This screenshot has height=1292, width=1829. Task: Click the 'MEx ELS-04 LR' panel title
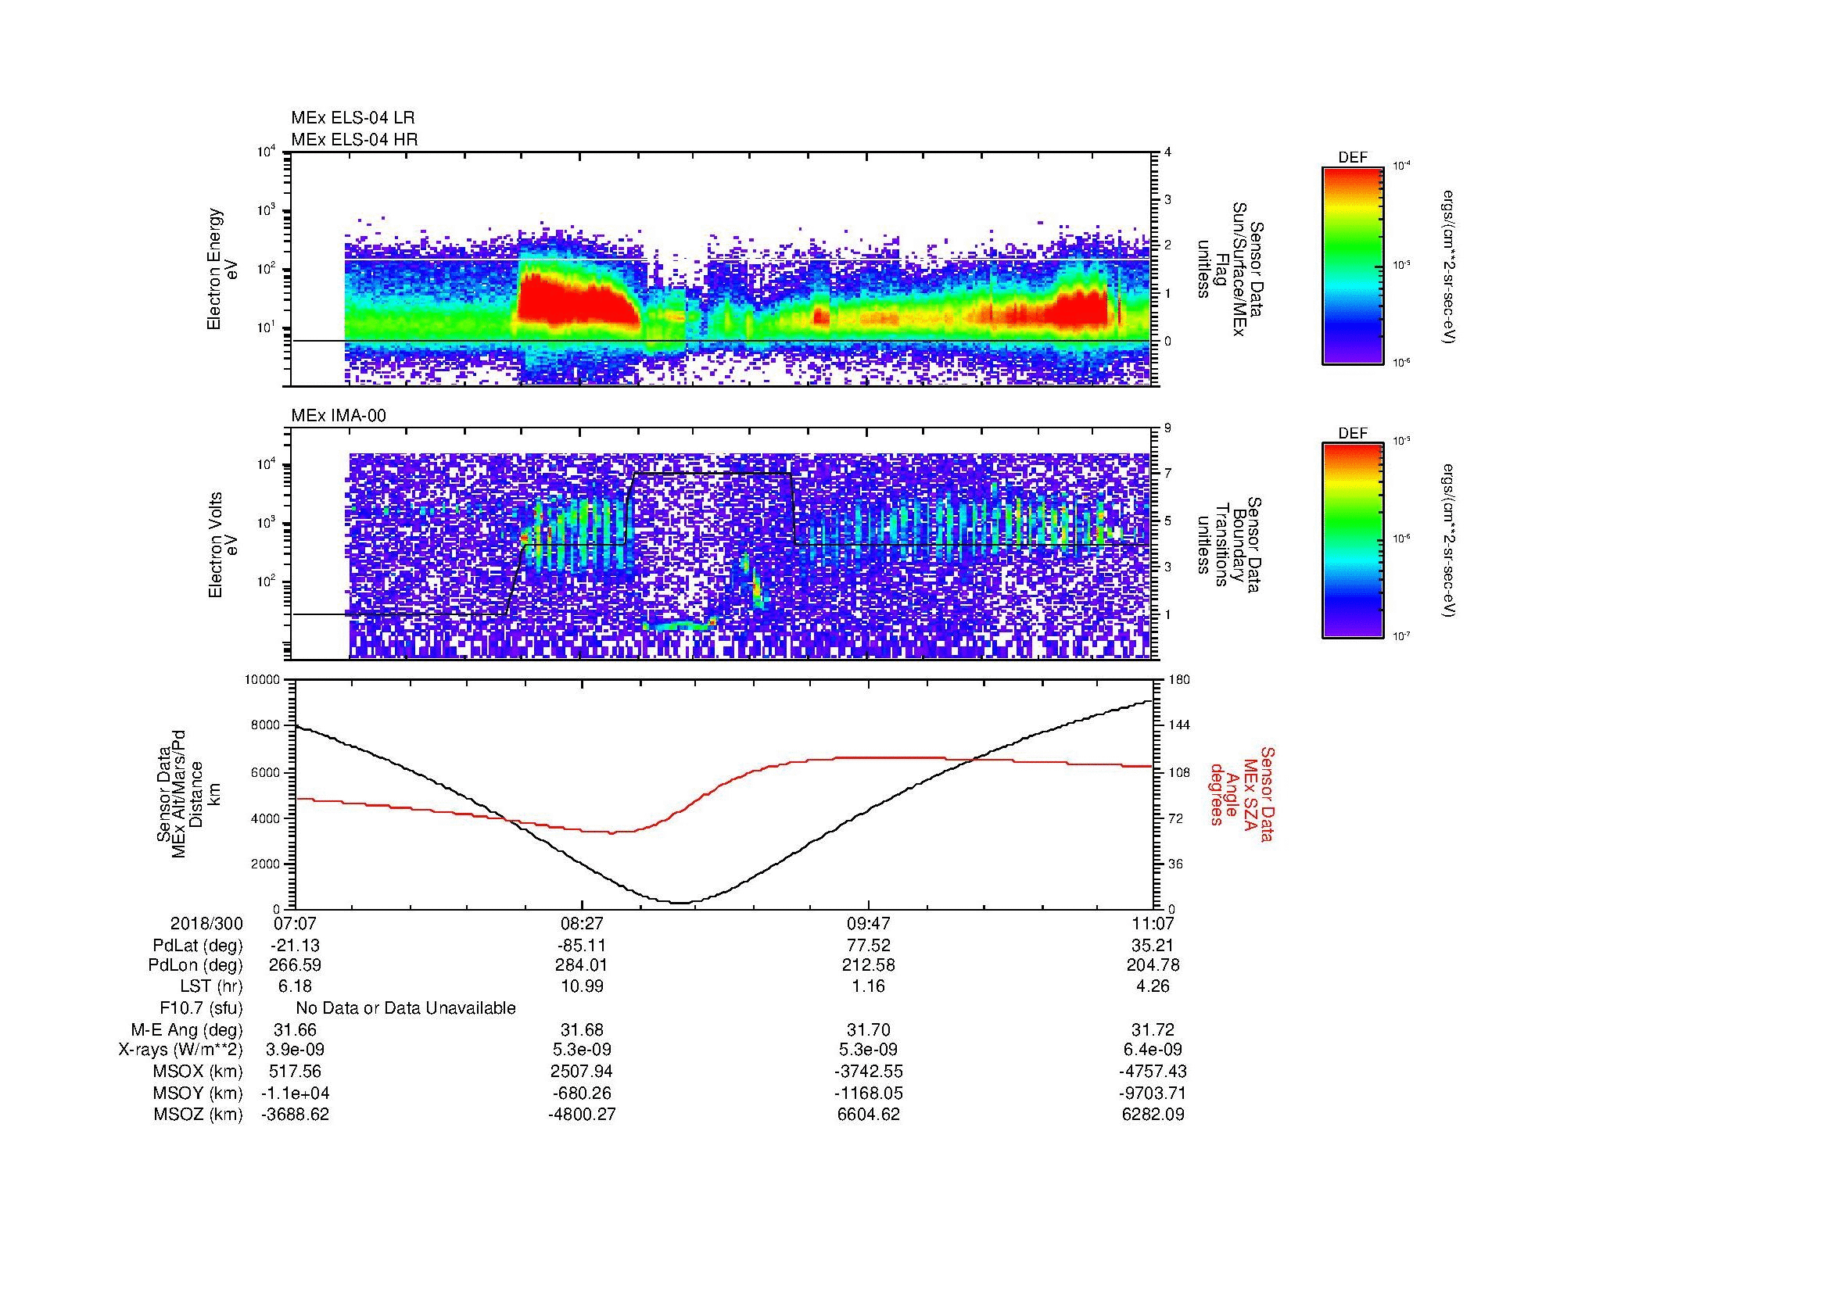353,118
